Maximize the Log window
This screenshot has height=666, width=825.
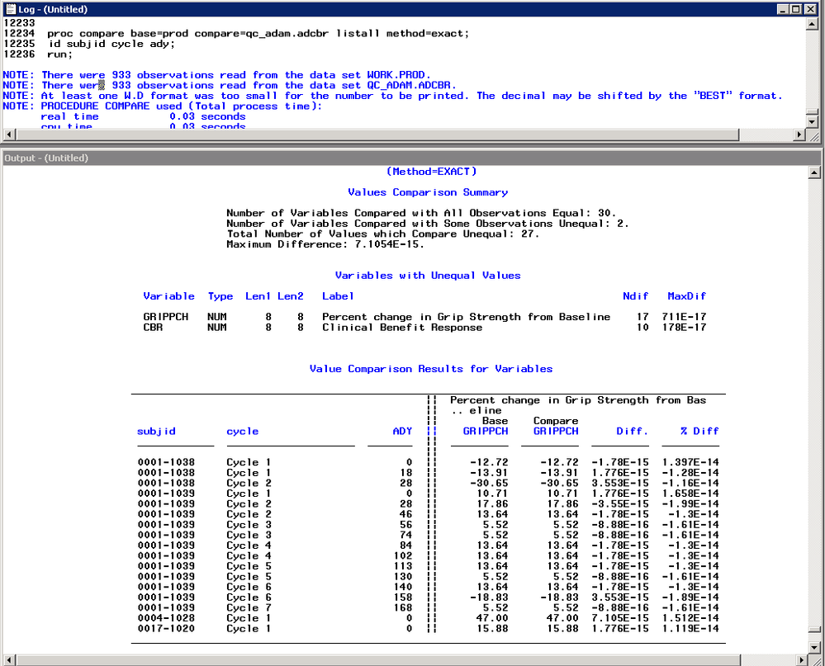point(796,9)
